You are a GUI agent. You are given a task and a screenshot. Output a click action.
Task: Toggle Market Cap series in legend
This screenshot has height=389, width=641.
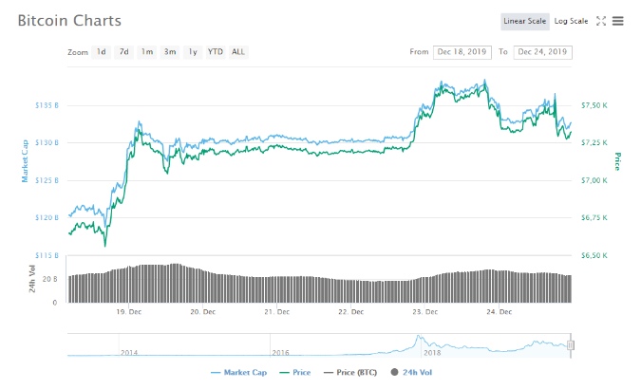(x=238, y=372)
